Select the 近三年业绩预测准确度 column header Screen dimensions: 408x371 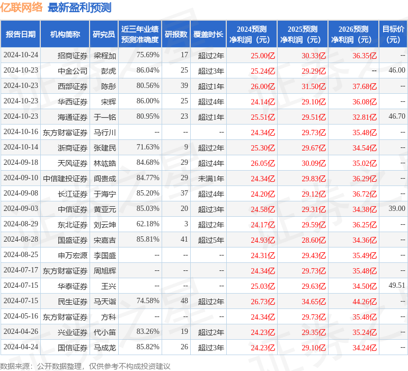pos(140,34)
